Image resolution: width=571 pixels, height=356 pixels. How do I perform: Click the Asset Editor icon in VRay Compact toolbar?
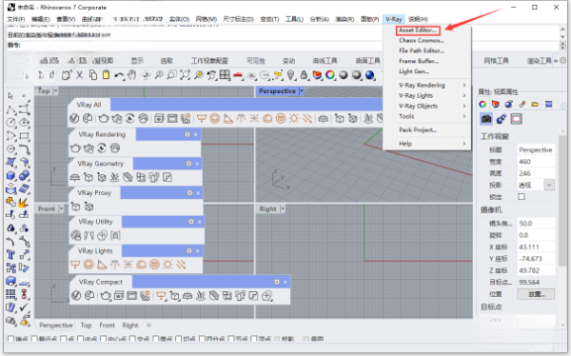(76, 296)
